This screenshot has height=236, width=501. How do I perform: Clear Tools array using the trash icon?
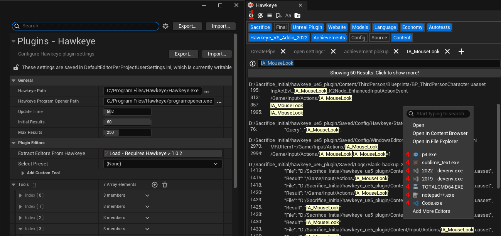pos(164,185)
